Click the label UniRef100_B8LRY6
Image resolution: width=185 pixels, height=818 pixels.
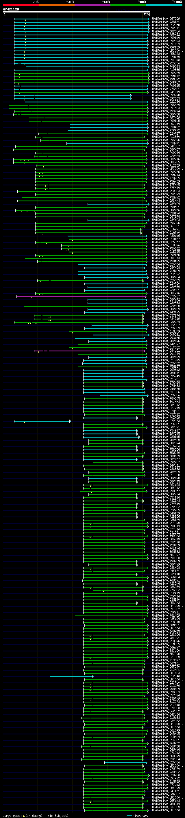coord(166,293)
